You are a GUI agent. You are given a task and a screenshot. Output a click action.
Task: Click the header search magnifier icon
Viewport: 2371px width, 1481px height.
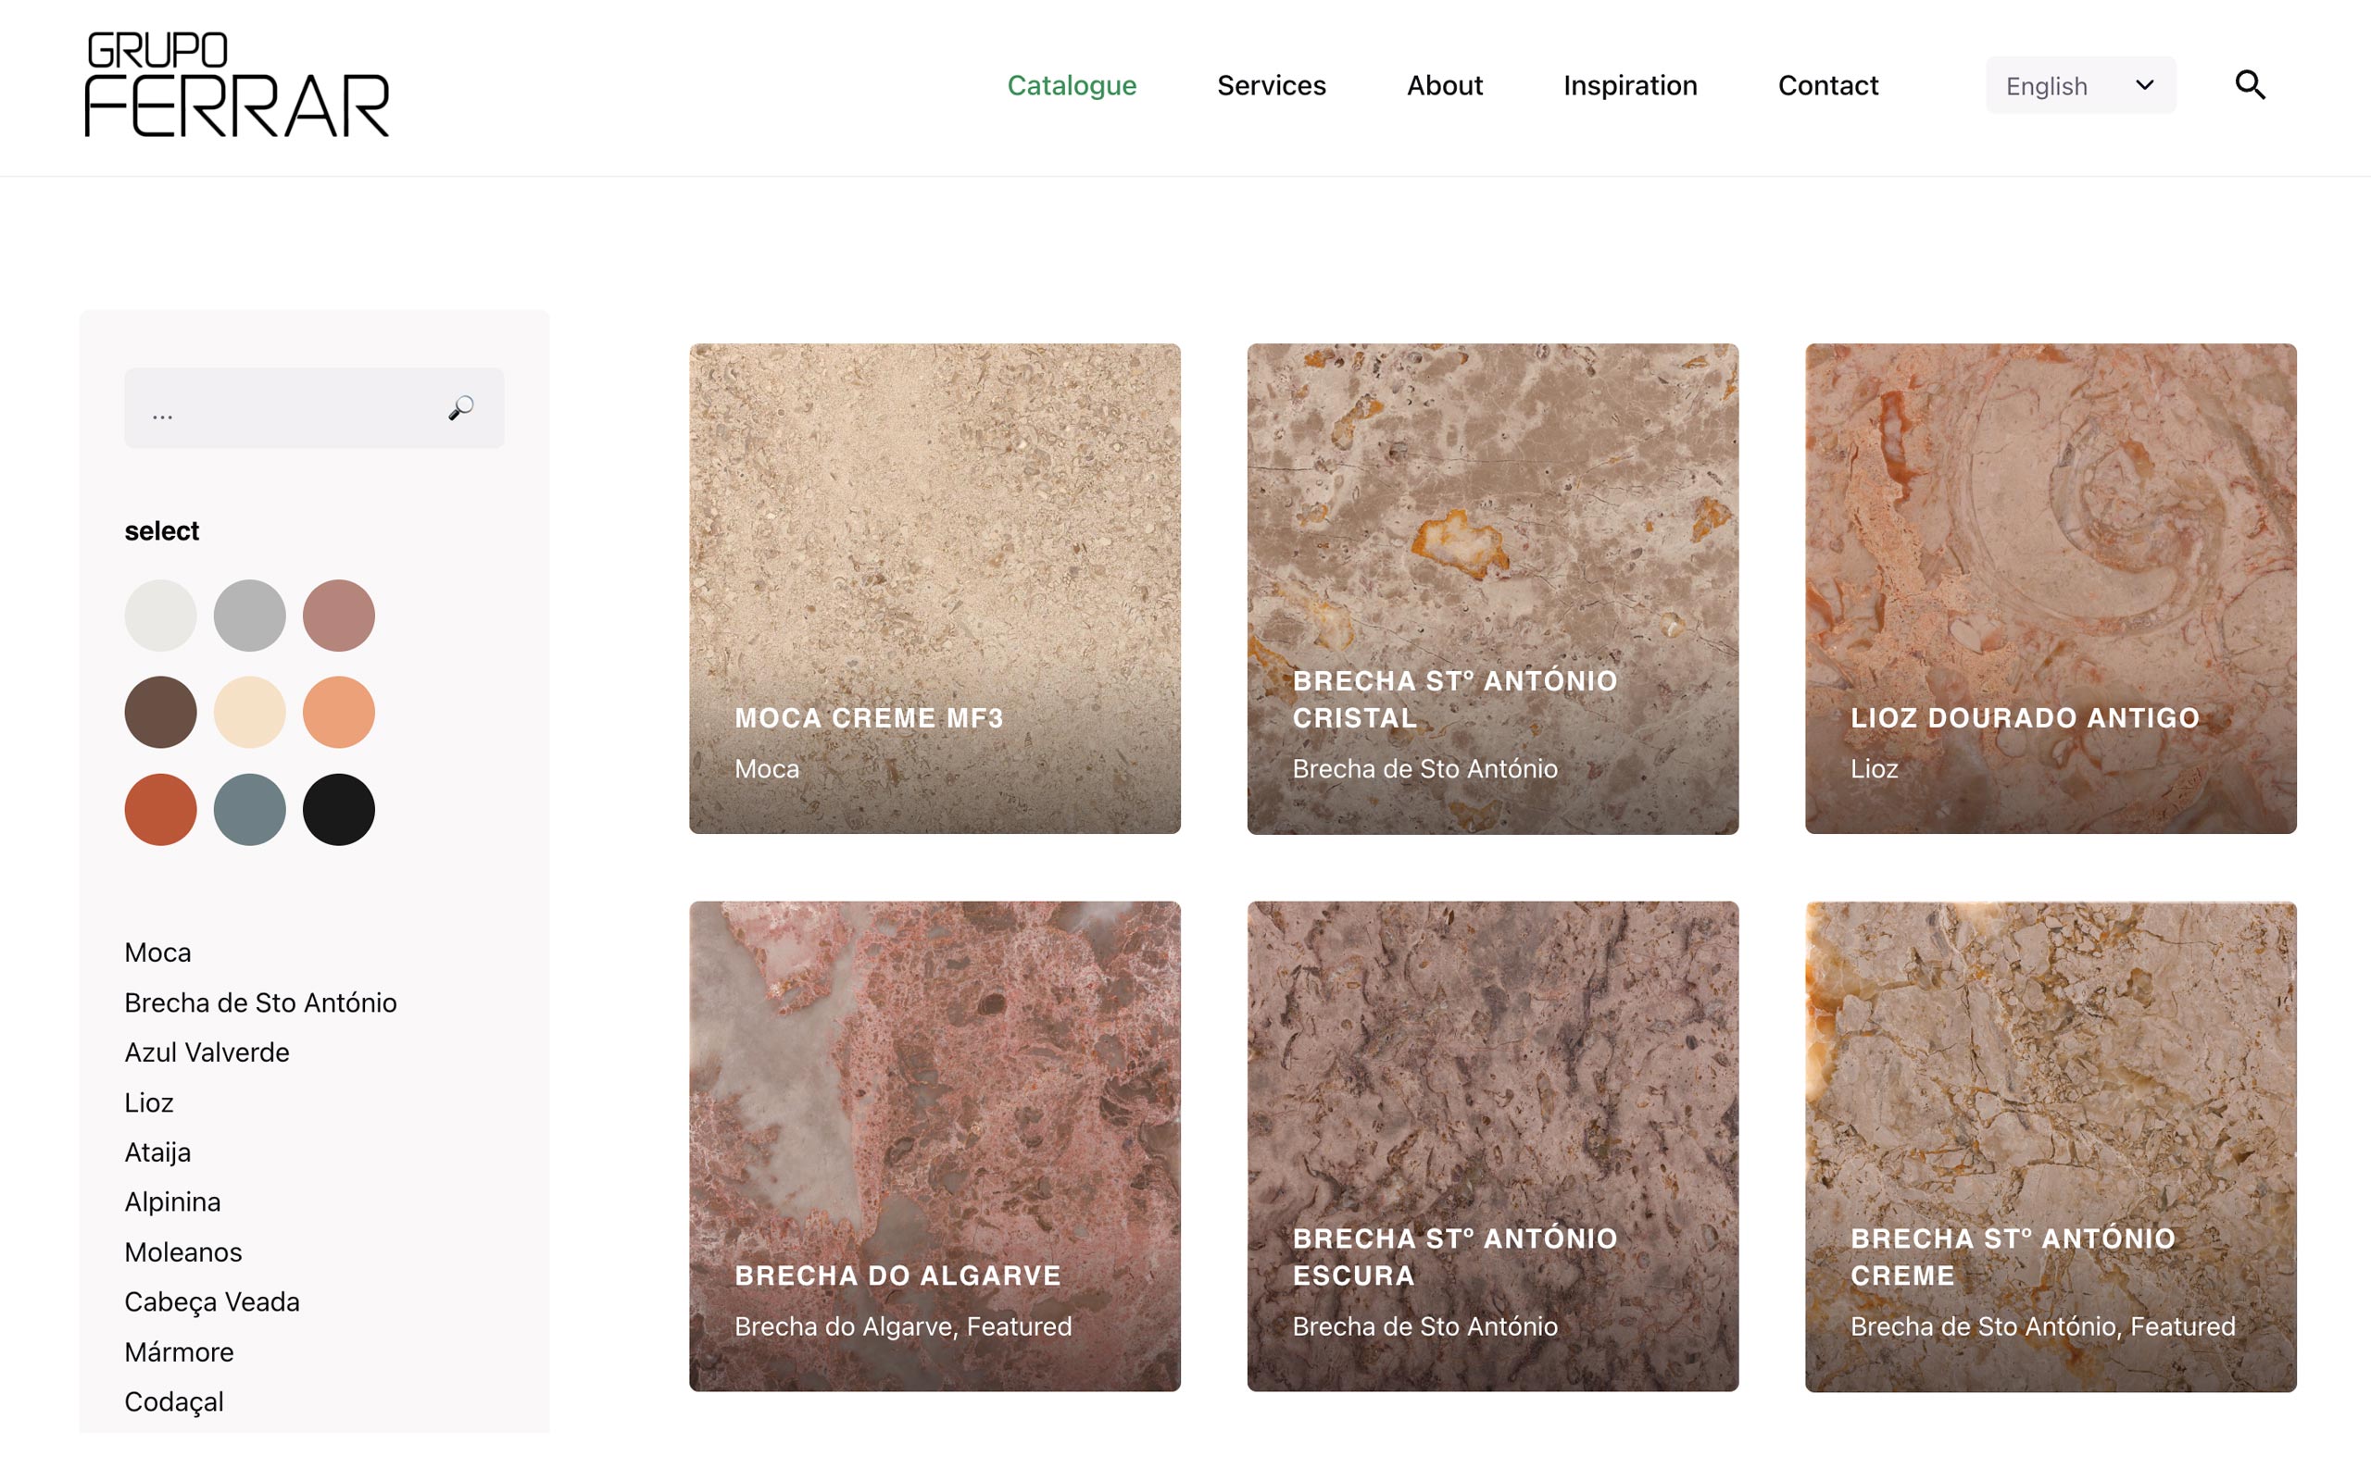tap(2250, 85)
